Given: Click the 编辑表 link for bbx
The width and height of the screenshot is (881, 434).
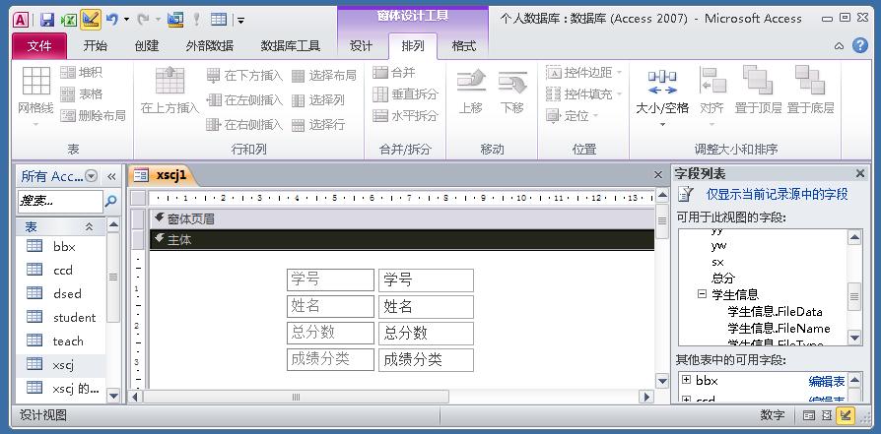Looking at the screenshot, I should pos(827,381).
